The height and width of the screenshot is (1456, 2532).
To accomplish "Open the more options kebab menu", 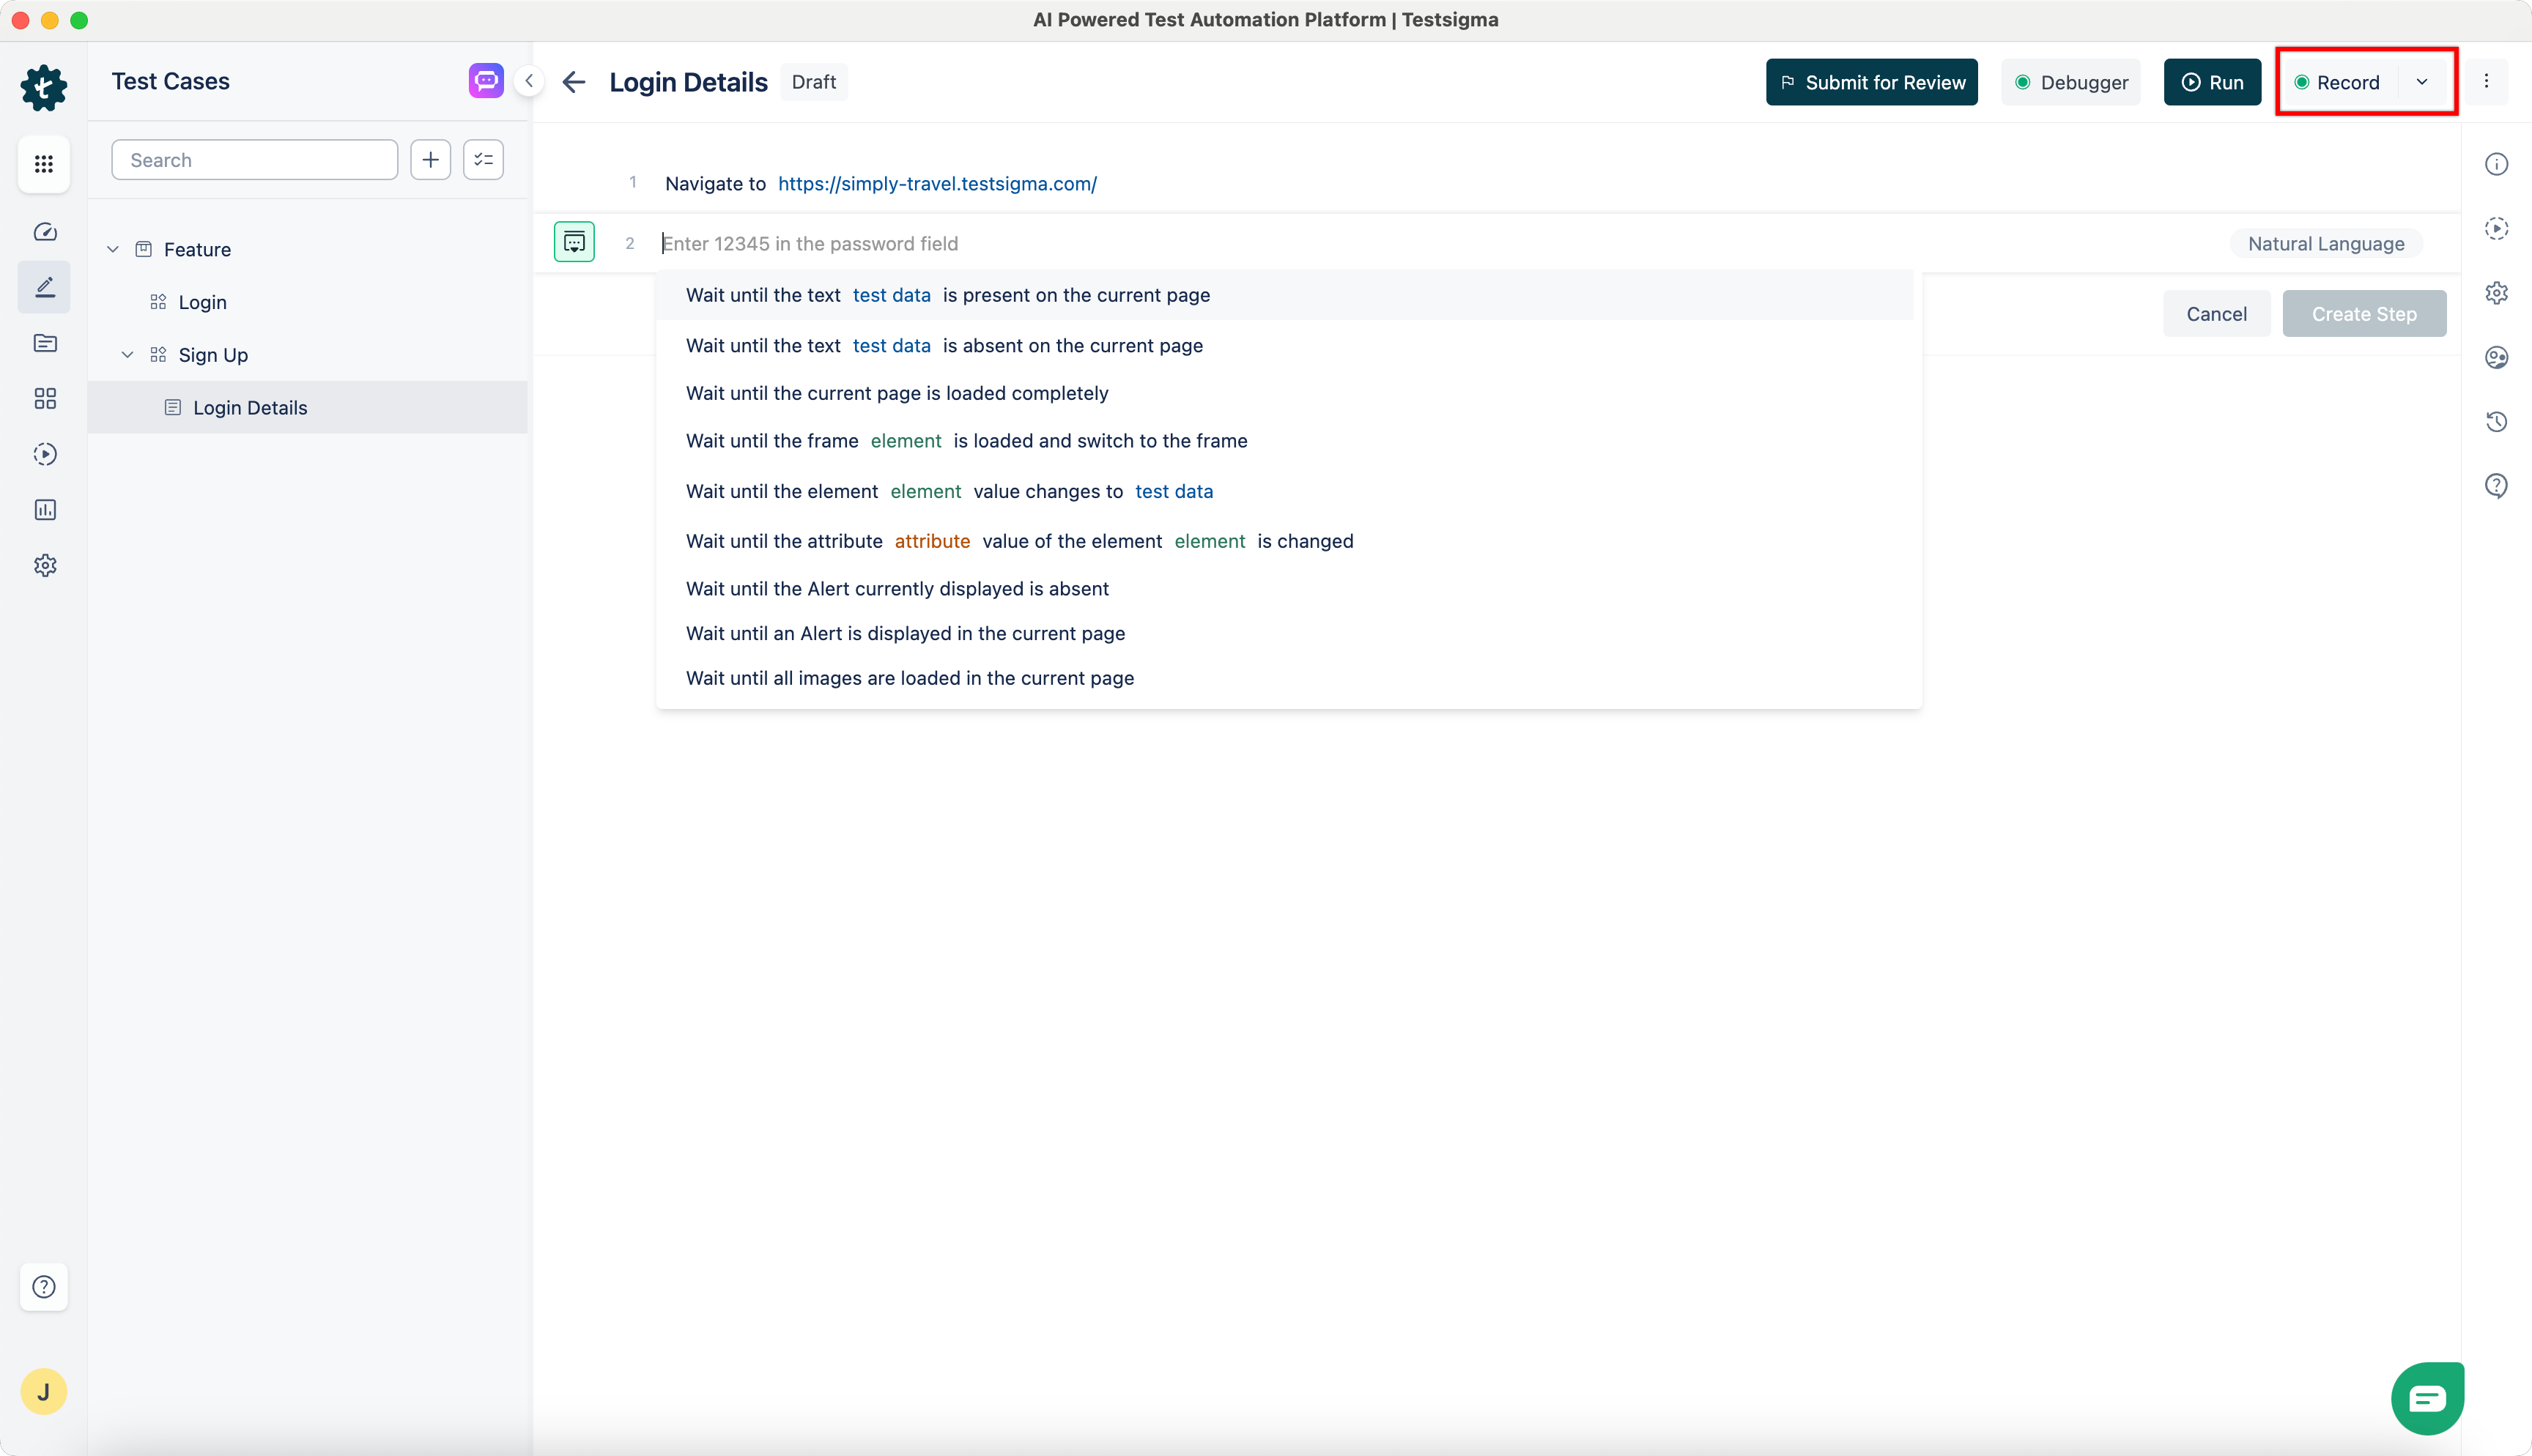I will point(2486,82).
